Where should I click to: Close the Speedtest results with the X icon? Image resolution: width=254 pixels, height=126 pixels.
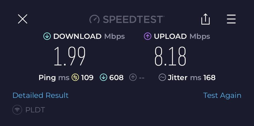coord(23,19)
